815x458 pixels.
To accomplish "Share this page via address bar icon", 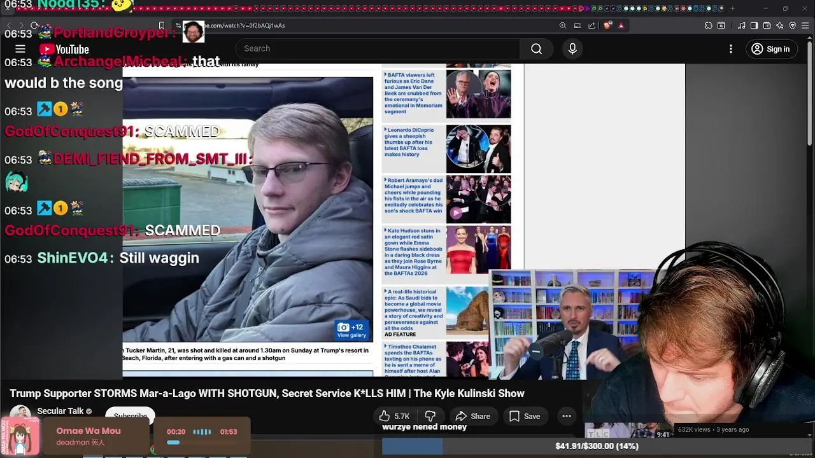I will coord(592,25).
